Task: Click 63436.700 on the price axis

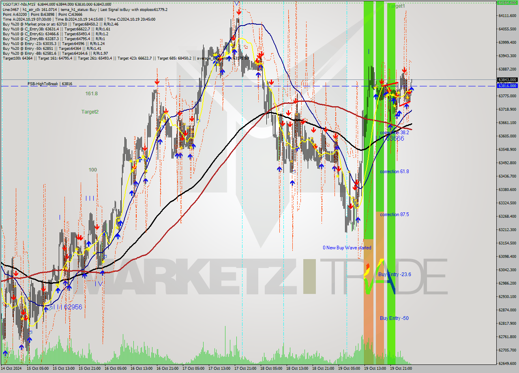Action: click(x=507, y=176)
